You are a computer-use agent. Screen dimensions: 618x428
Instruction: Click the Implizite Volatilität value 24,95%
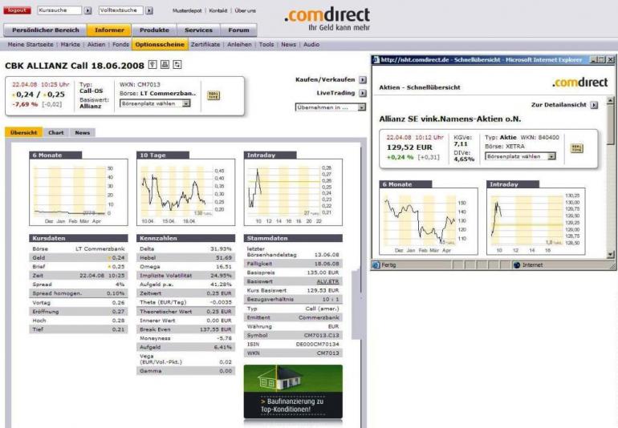(221, 276)
